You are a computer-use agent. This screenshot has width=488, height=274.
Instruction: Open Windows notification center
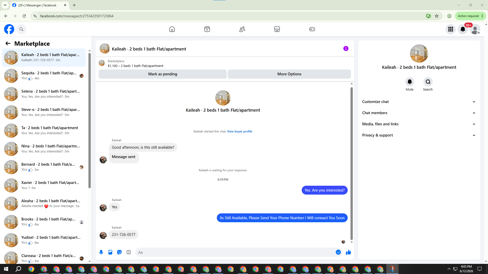[x=480, y=269]
